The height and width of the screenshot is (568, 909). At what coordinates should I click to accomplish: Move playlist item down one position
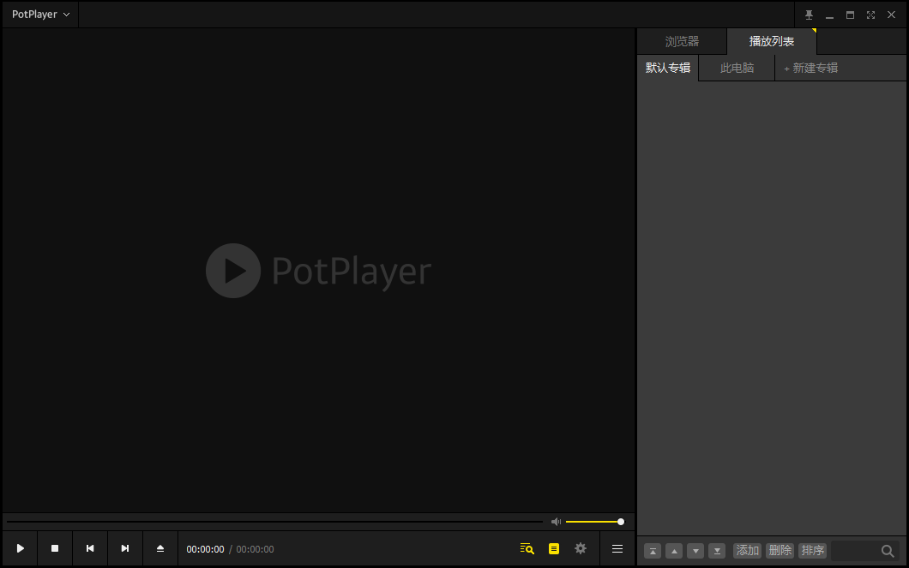click(695, 551)
